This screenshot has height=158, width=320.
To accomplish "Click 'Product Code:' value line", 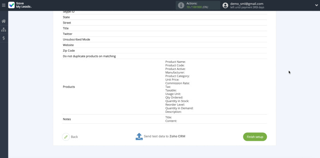I will coord(175,65).
